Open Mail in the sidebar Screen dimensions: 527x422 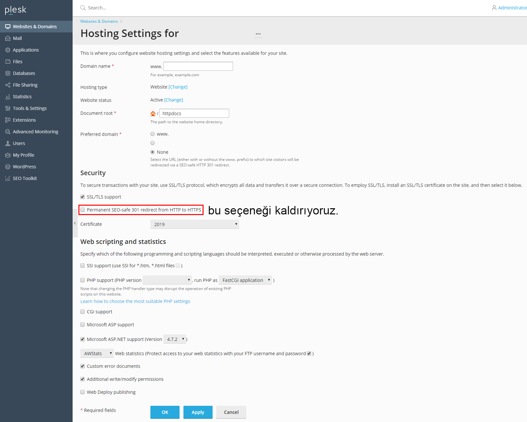point(36,38)
